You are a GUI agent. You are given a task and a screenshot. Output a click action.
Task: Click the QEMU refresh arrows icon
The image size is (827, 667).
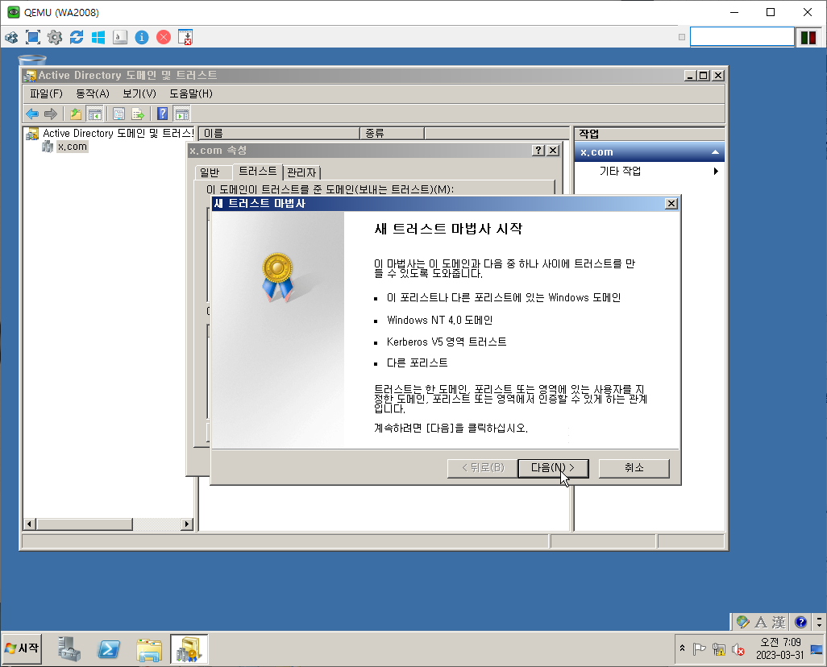coord(77,37)
